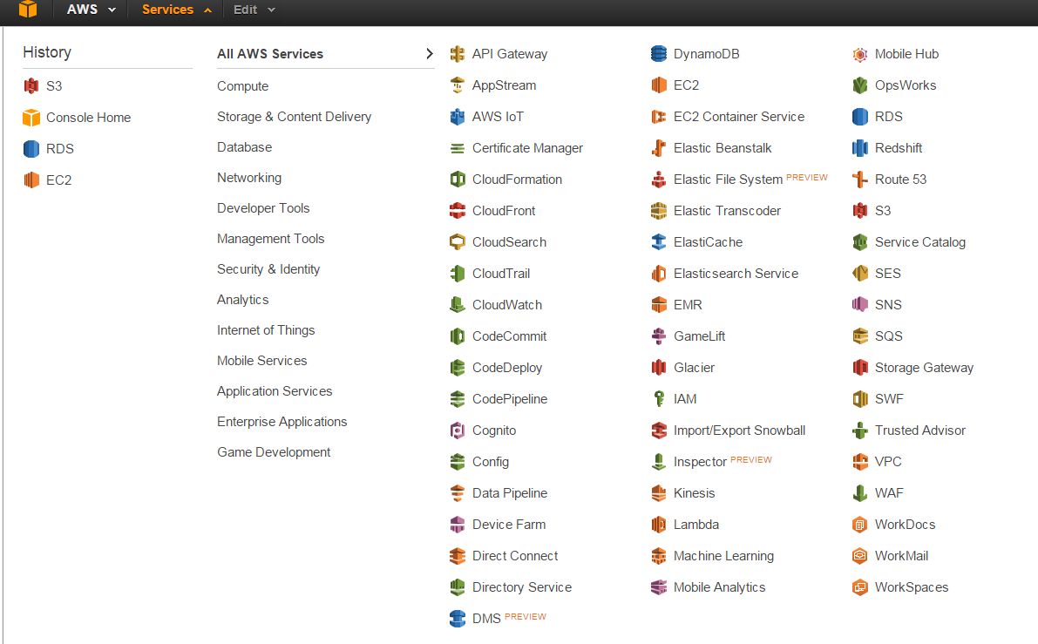
Task: Open the Edit dropdown menu
Action: pyautogui.click(x=254, y=10)
